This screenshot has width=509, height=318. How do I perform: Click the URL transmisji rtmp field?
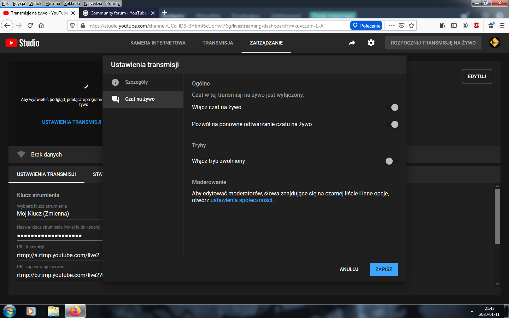59,255
